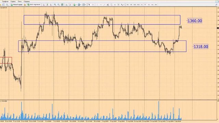The image size is (219, 123).
Task: Select the vertical line drawing tool
Action: [97, 5]
